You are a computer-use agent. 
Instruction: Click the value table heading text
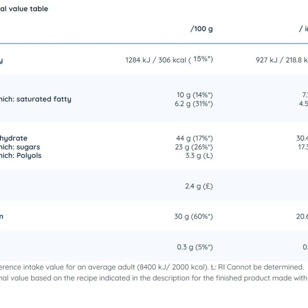point(24,9)
